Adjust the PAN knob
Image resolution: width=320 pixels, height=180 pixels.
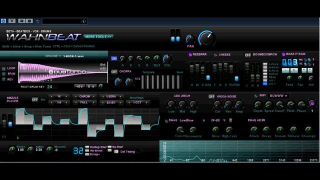190,38
